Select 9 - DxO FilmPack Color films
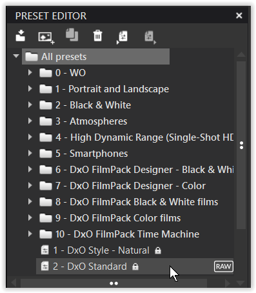 [x=118, y=218]
